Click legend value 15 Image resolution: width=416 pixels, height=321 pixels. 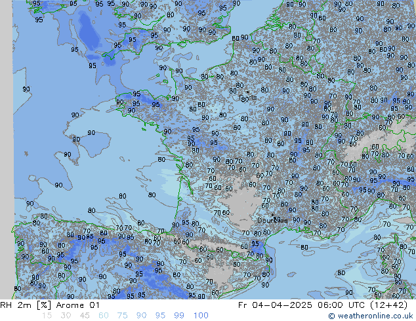[x=47, y=316]
